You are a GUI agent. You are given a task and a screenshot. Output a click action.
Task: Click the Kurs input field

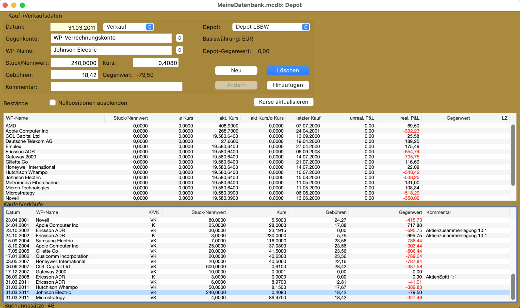(x=156, y=63)
